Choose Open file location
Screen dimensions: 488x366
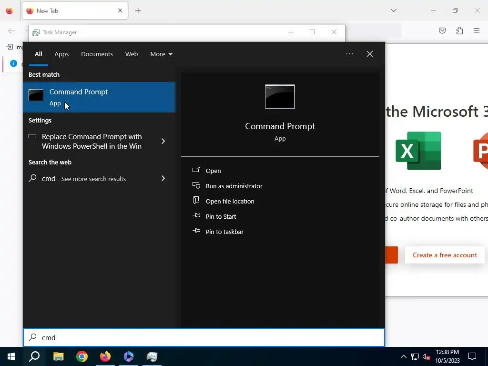click(230, 202)
